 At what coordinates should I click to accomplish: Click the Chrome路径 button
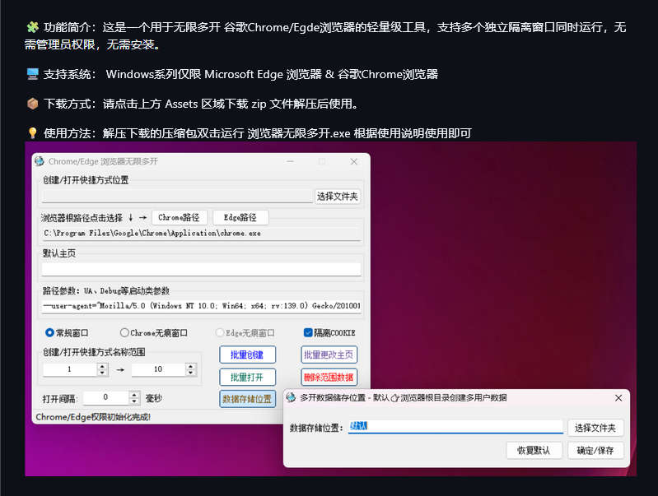[x=180, y=217]
